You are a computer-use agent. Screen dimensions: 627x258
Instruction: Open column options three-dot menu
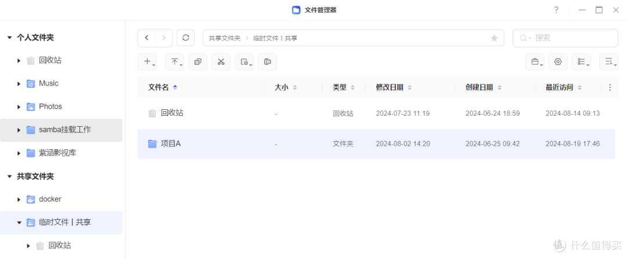[610, 87]
